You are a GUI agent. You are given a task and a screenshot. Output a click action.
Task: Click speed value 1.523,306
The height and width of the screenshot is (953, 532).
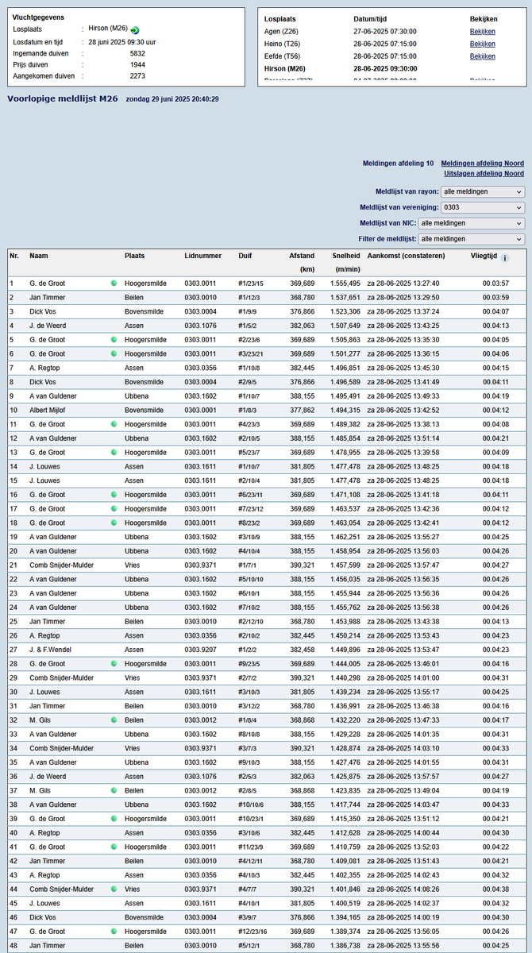coord(344,311)
